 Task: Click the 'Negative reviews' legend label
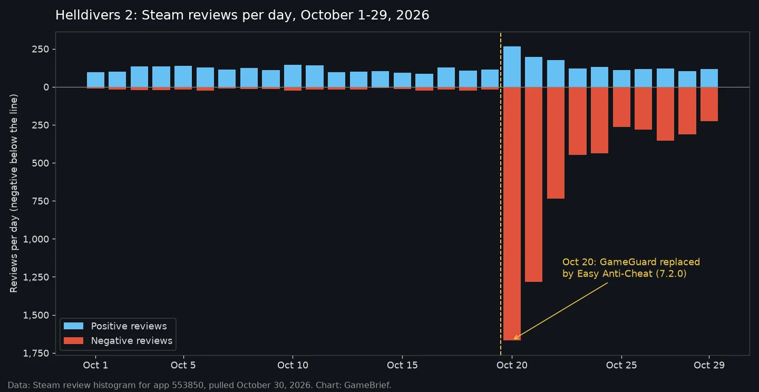(132, 341)
